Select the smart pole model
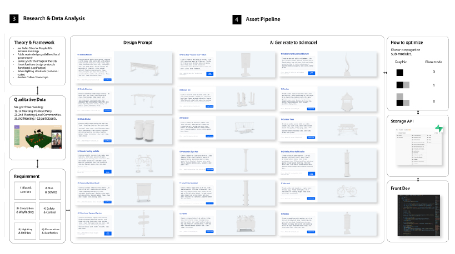This screenshot has width=455, height=254. point(246,192)
